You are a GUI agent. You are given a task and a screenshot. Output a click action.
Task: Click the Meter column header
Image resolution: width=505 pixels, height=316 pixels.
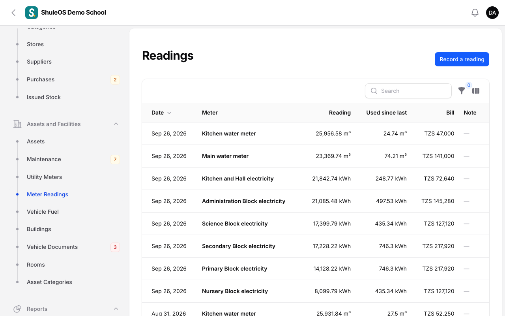tap(210, 113)
